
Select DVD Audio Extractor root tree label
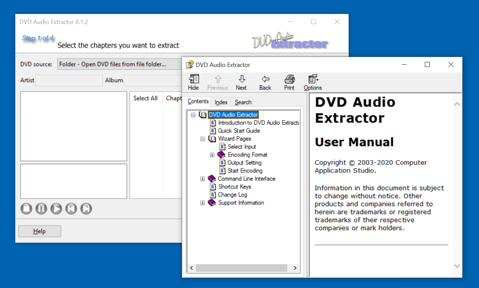233,115
